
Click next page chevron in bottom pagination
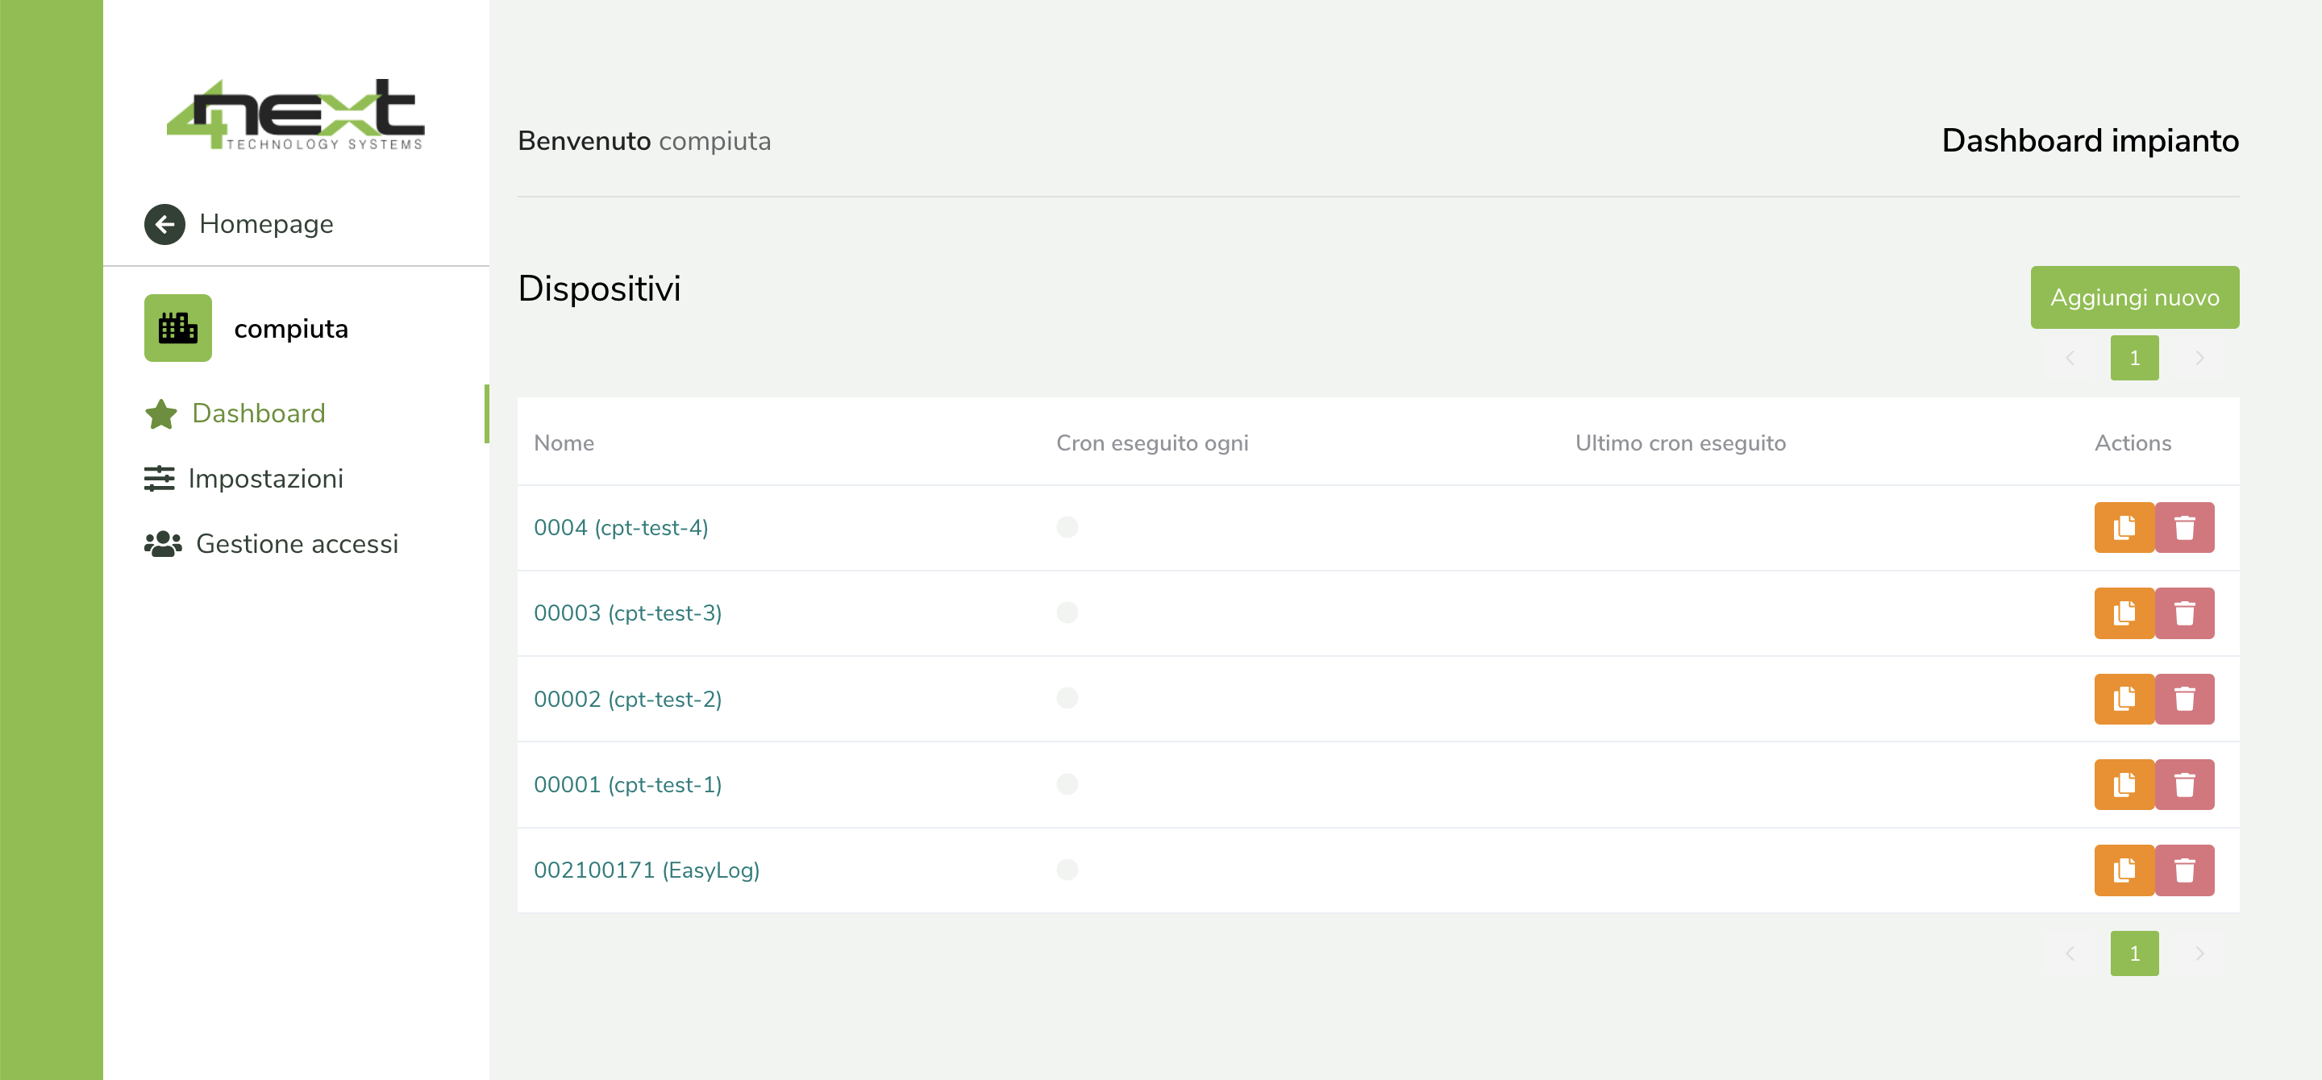(2199, 953)
